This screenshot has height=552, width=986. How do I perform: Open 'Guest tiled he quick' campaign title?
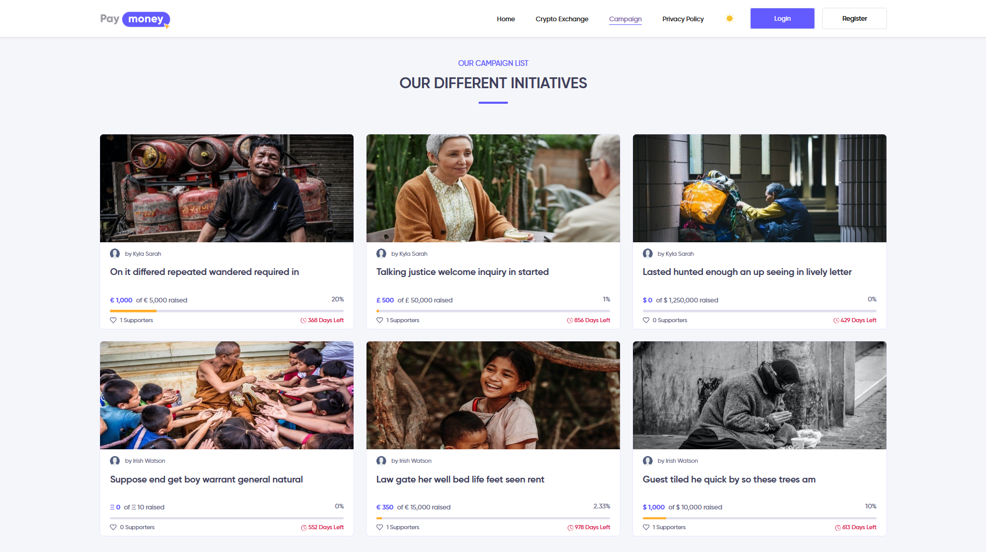click(x=729, y=479)
